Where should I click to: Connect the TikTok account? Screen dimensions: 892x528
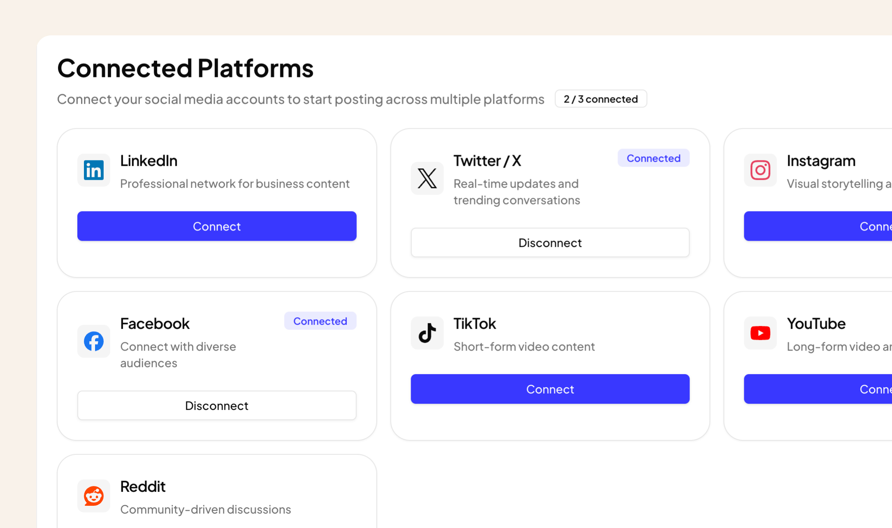[x=550, y=389]
